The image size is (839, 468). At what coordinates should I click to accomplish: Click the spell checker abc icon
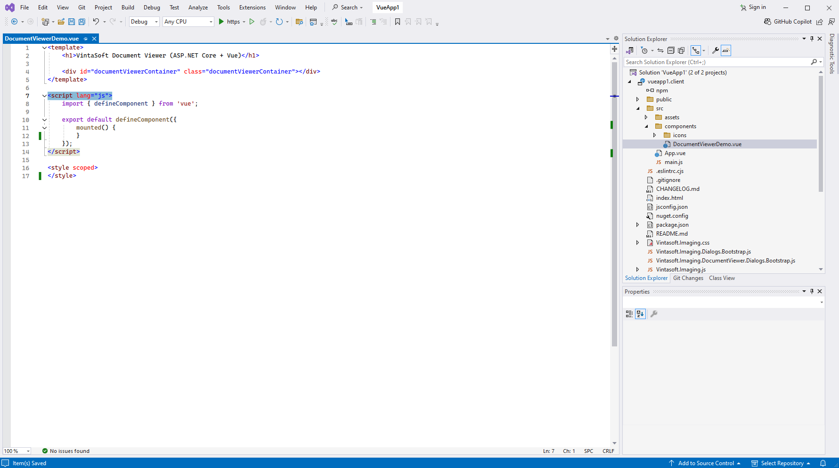point(334,22)
